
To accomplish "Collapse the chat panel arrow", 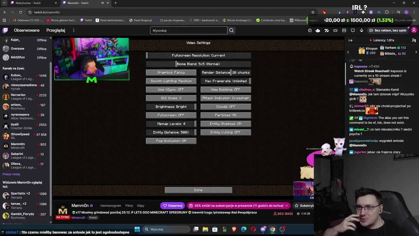I will point(350,40).
